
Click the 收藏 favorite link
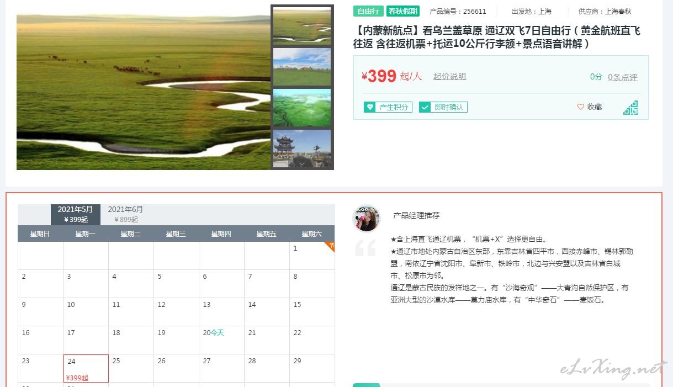point(595,107)
